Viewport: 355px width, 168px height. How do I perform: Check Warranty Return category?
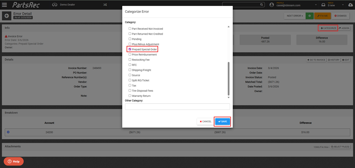(130, 96)
